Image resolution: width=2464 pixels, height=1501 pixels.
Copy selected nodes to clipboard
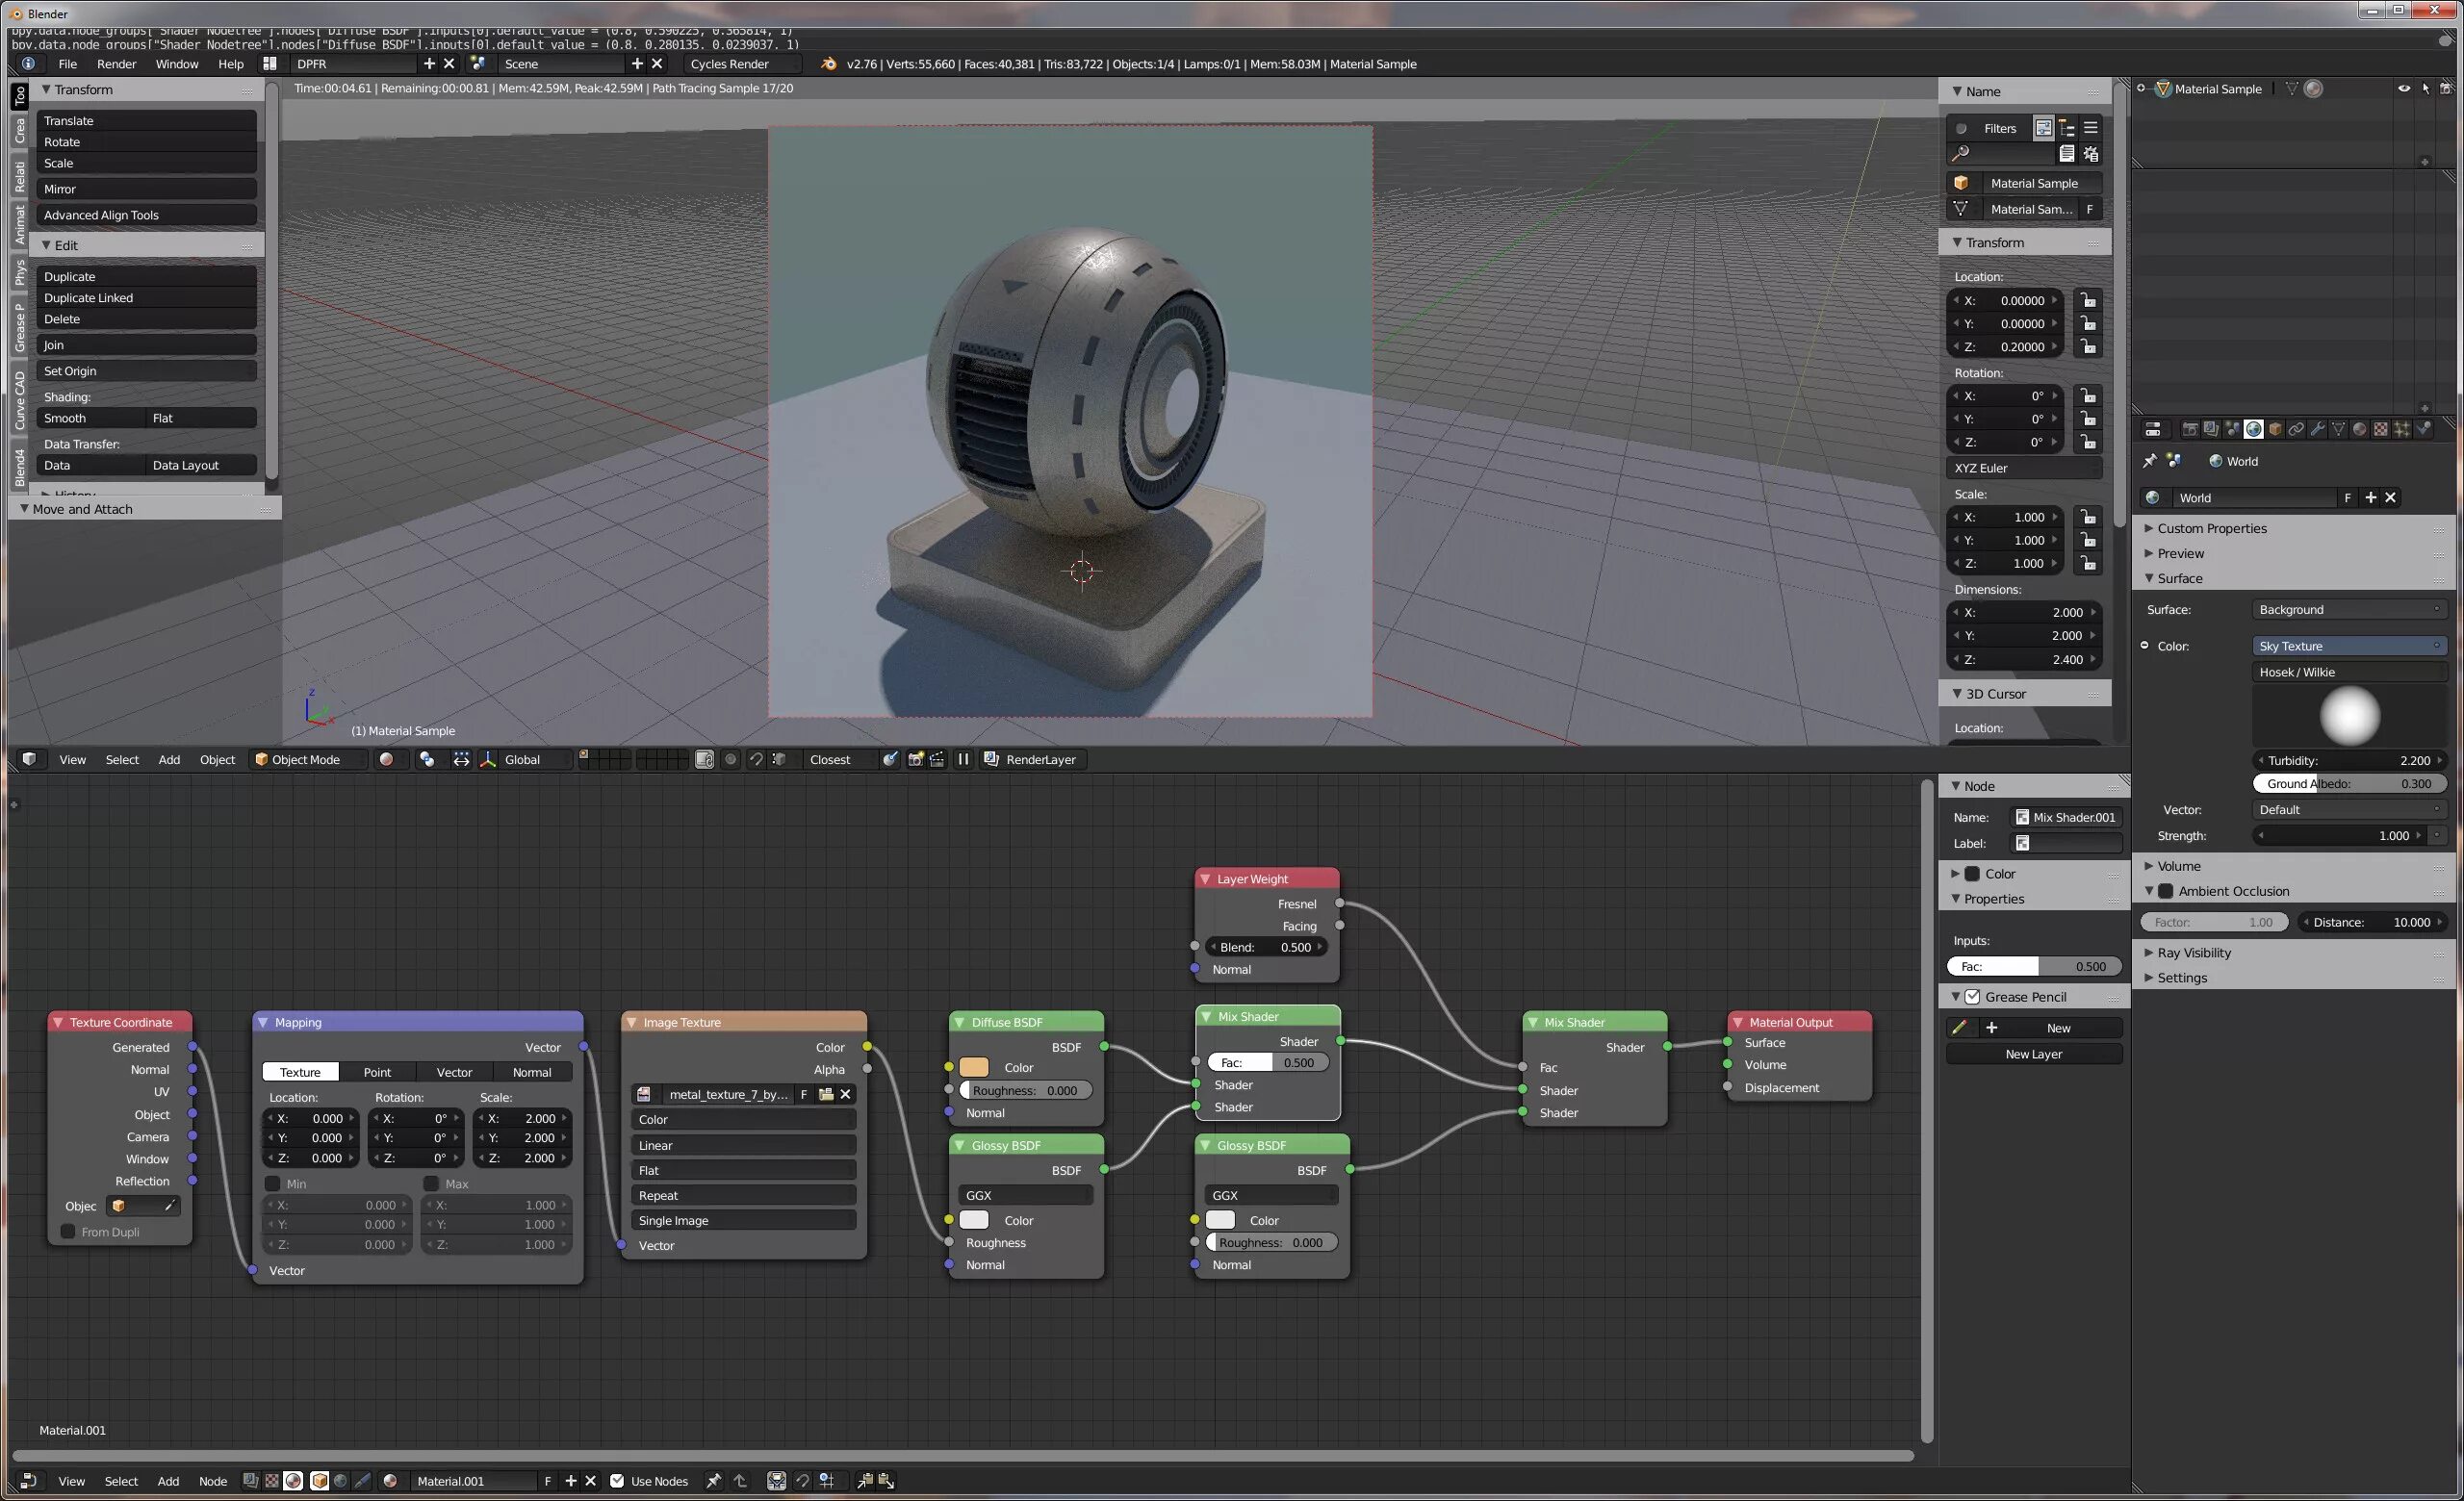[864, 1481]
